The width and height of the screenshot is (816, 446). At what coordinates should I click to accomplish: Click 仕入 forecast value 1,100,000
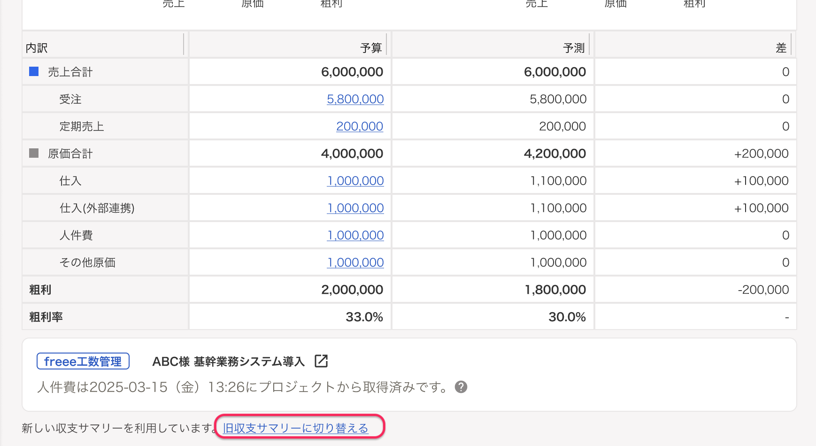pyautogui.click(x=559, y=181)
